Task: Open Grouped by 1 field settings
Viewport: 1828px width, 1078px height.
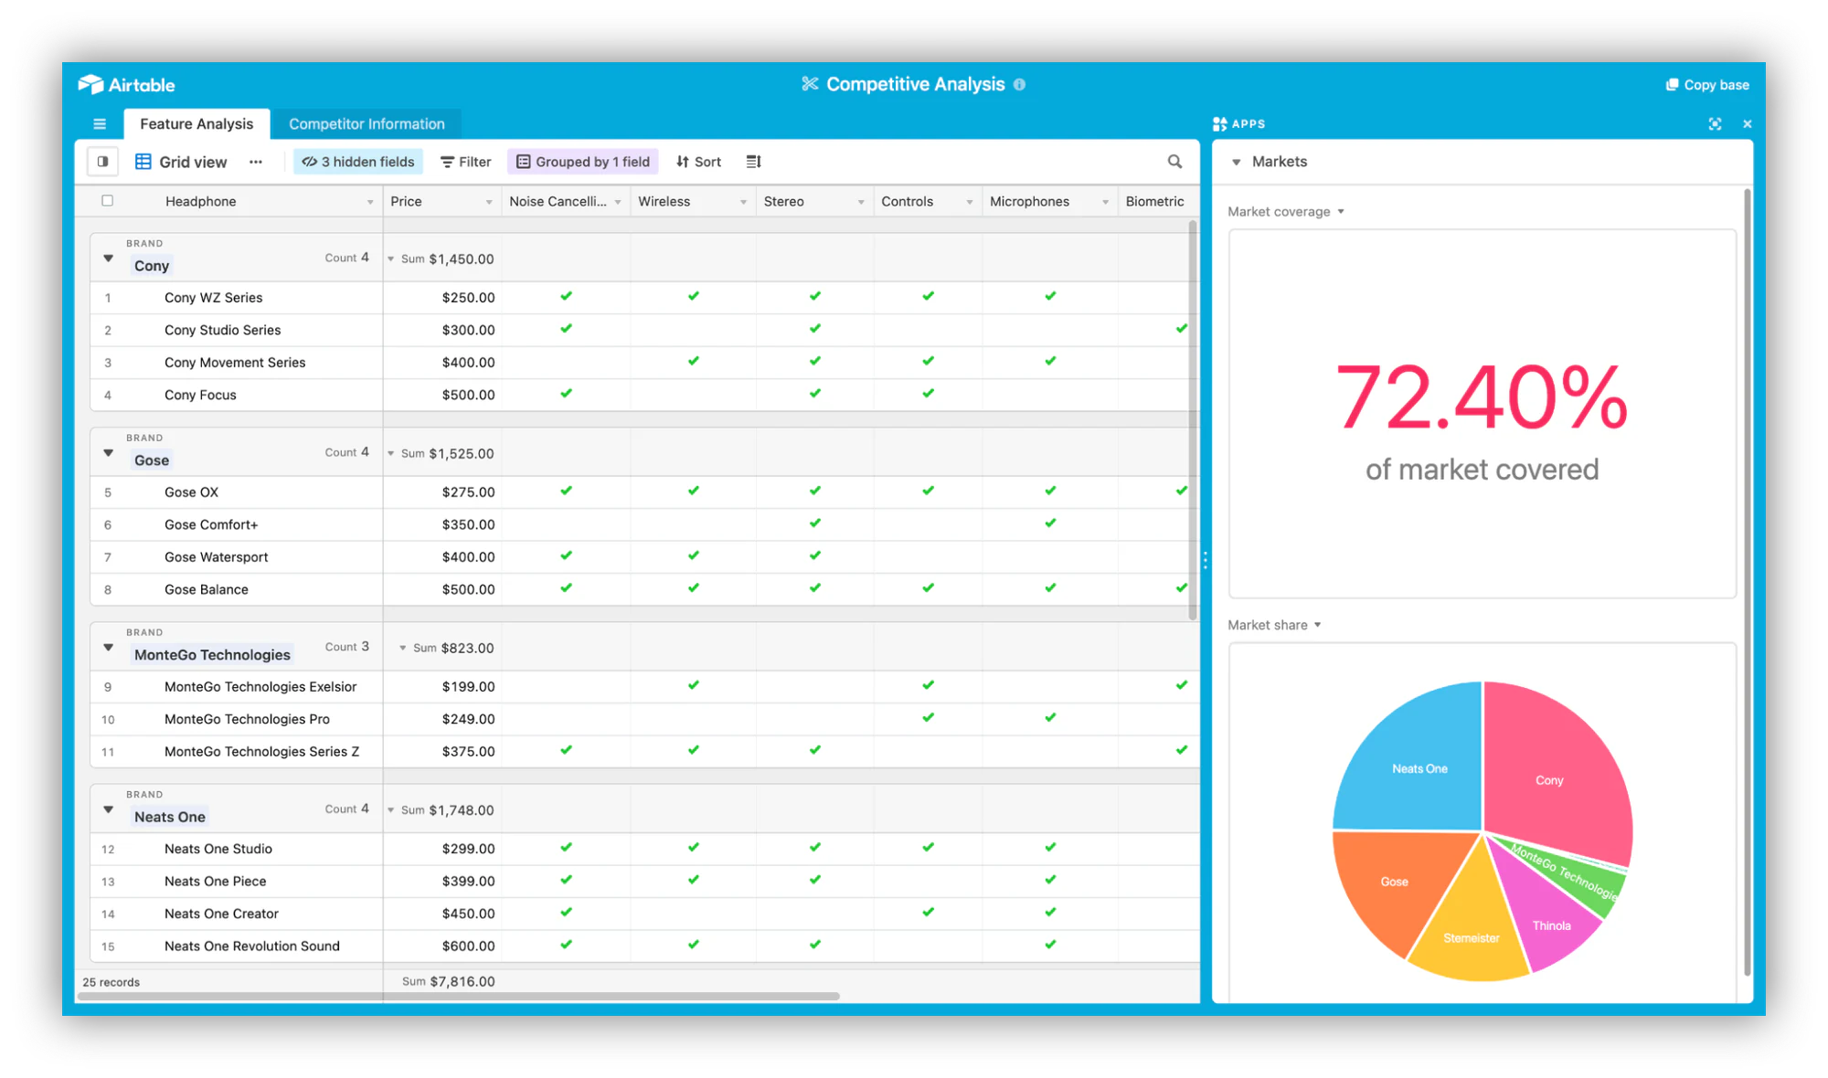Action: coord(583,162)
